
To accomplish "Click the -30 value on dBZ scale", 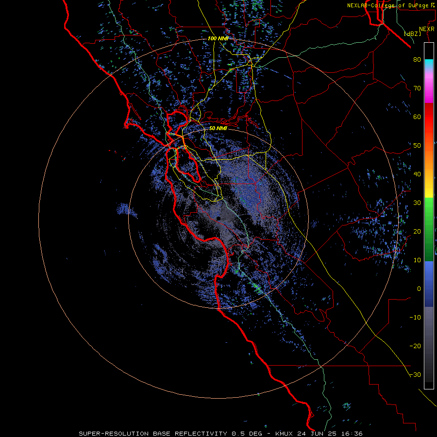I will (x=415, y=375).
